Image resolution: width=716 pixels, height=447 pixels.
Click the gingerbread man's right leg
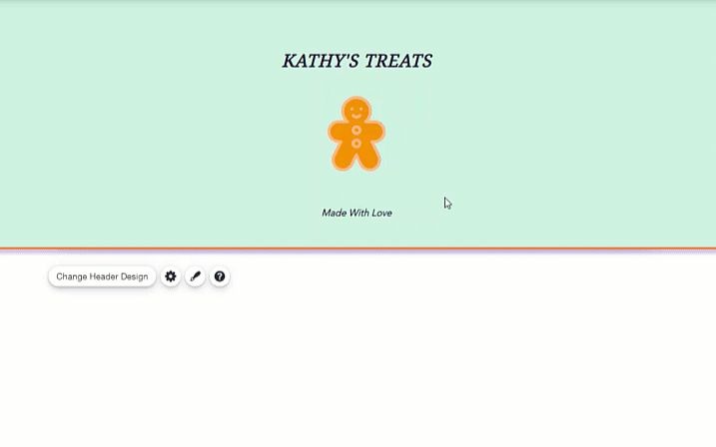[x=369, y=160]
